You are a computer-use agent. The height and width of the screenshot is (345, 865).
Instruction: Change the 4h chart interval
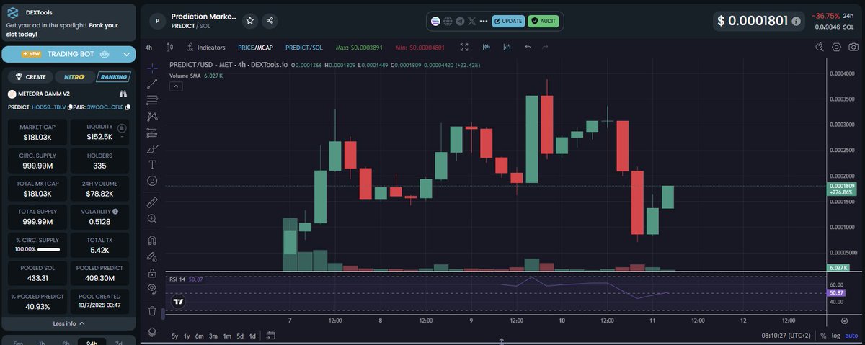[148, 48]
